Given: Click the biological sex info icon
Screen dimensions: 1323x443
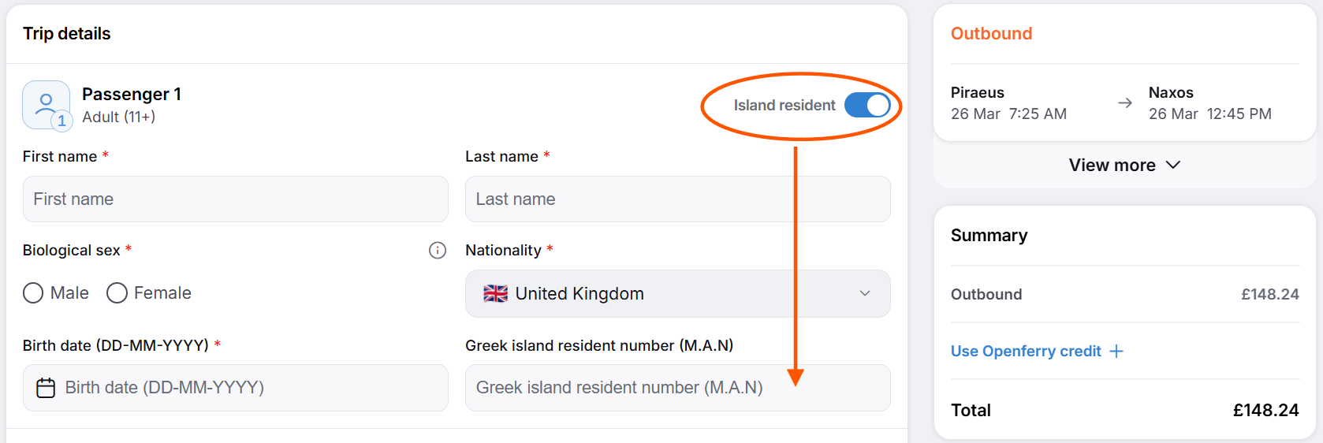Looking at the screenshot, I should coord(438,251).
